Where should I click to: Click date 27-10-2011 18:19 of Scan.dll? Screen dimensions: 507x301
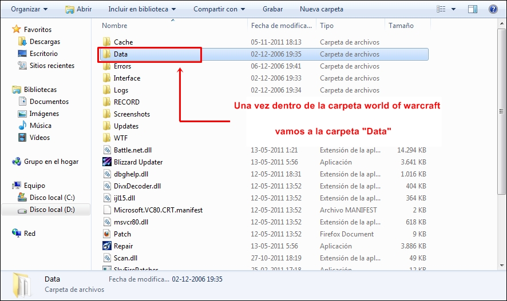click(x=276, y=258)
